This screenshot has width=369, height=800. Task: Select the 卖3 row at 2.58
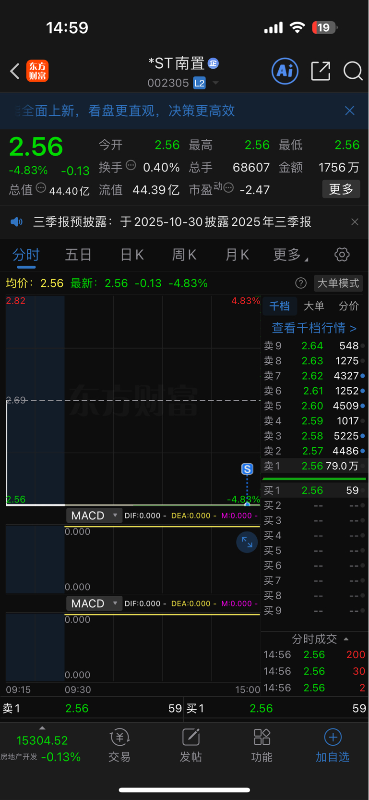point(315,436)
